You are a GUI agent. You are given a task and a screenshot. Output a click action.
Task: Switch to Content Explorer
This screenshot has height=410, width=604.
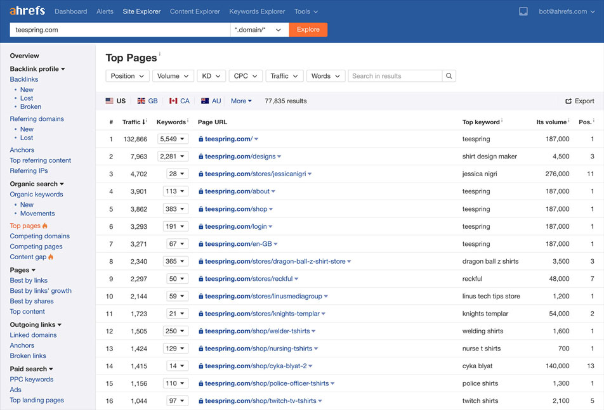[195, 11]
